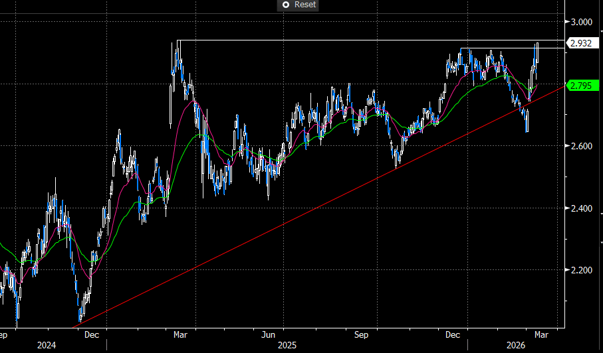This screenshot has width=603, height=353.
Task: Click the circle icon inside the Reset button
Action: [x=285, y=5]
